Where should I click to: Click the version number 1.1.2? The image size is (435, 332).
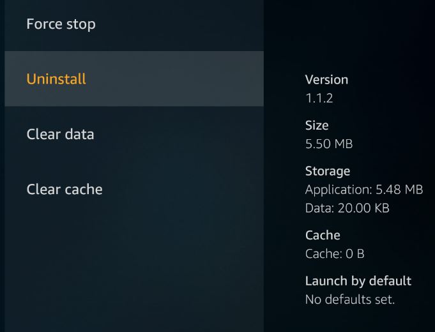(319, 98)
